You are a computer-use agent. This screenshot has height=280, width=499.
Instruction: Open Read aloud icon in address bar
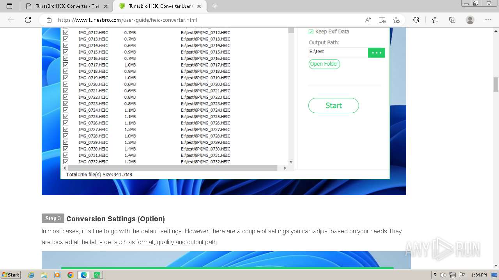pos(368,20)
